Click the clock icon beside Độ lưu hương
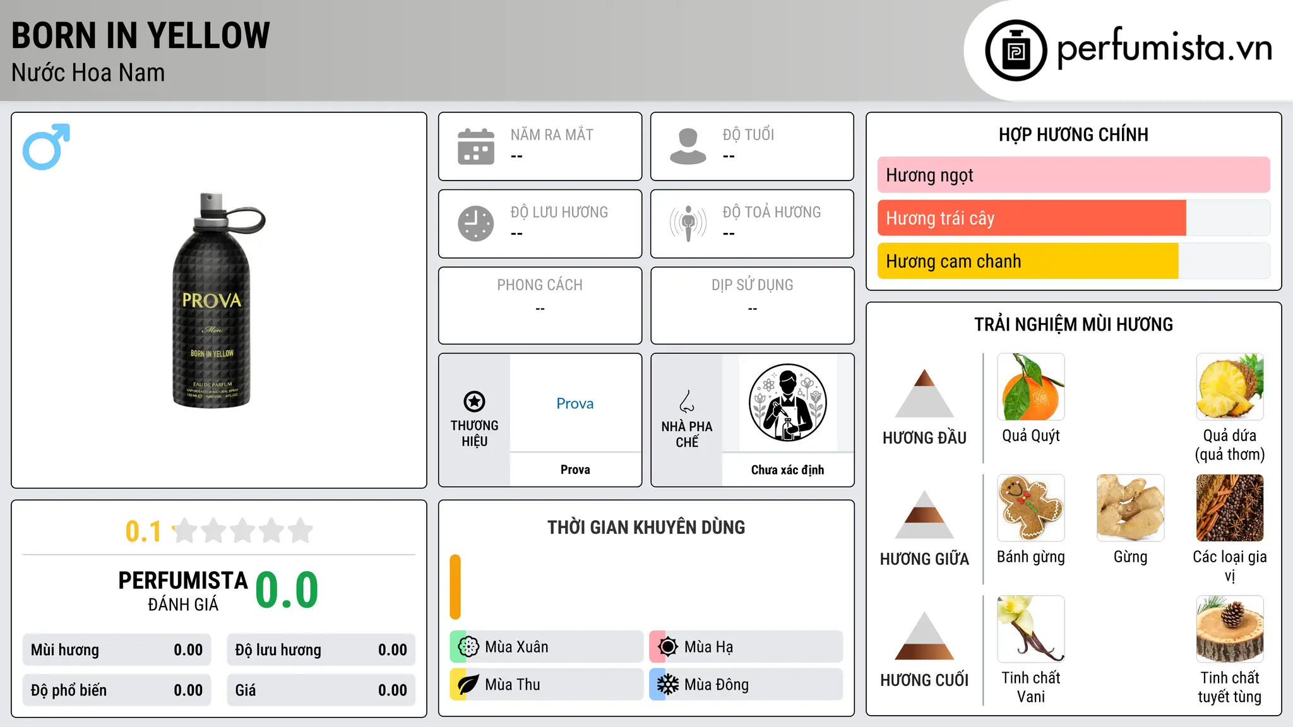Viewport: 1293px width, 727px height. 476,223
